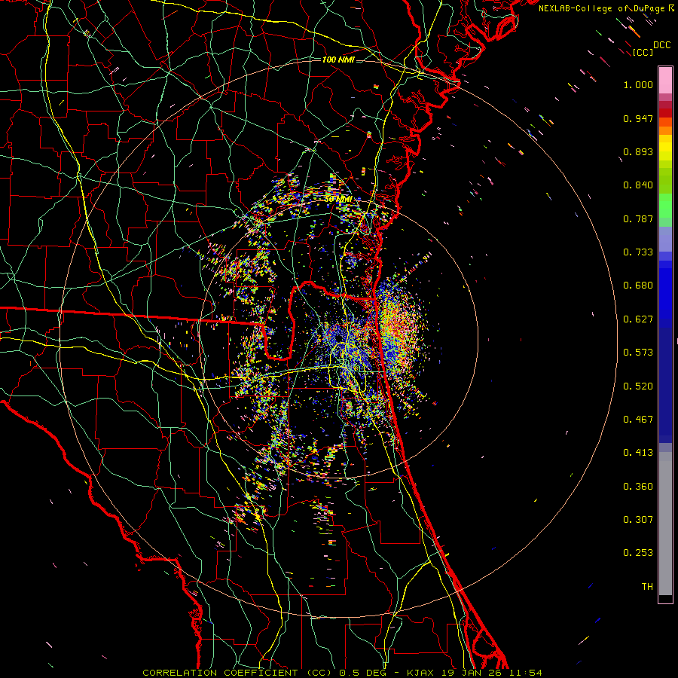678x678 pixels.
Task: Click the 1.000 value on the color scale
Action: pyautogui.click(x=638, y=84)
